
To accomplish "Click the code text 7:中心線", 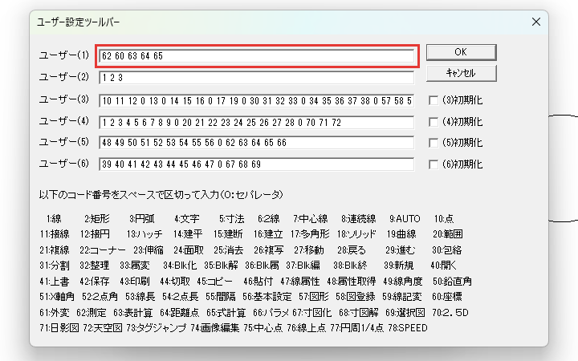I will 311,219.
